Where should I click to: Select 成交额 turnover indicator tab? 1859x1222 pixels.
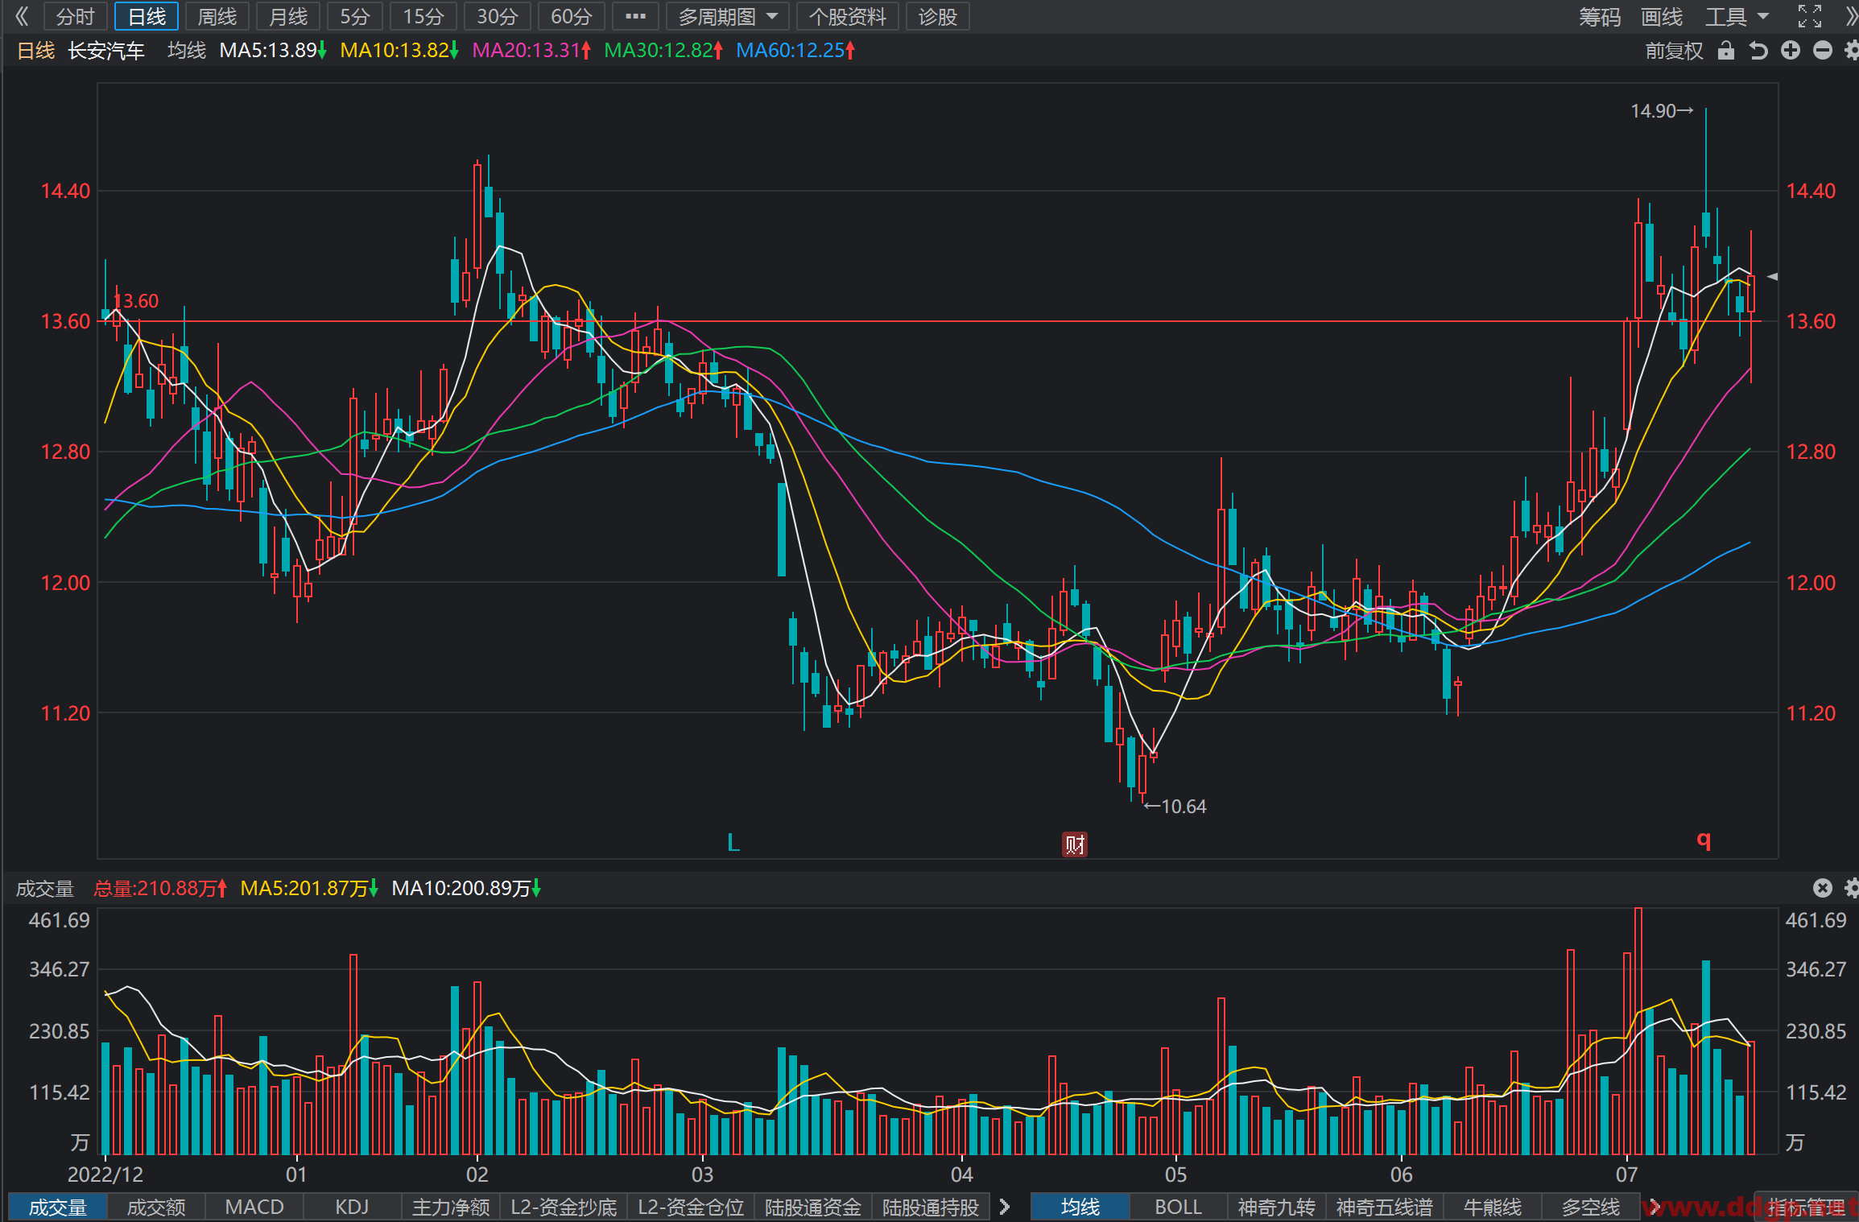coord(156,1207)
